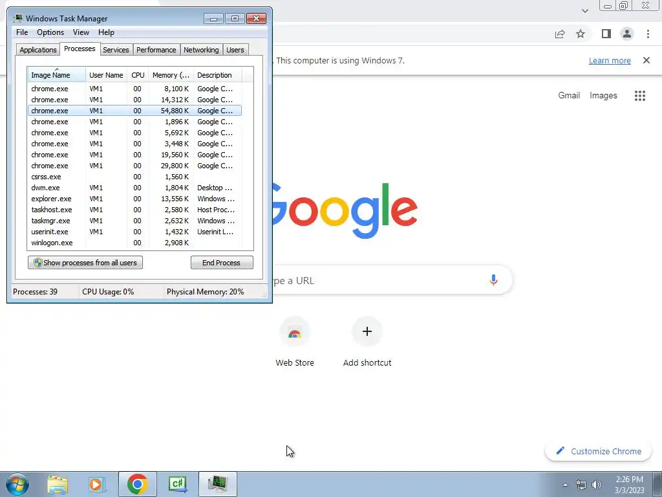The width and height of the screenshot is (662, 497).
Task: Open Task Manager Options menu
Action: point(50,32)
